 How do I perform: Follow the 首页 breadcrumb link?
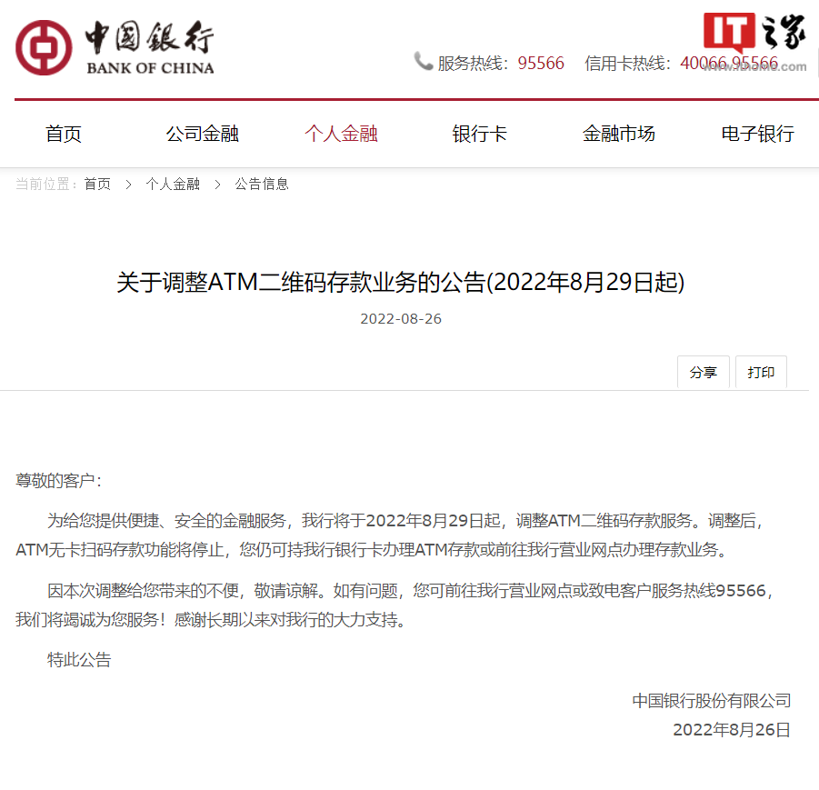click(x=97, y=184)
